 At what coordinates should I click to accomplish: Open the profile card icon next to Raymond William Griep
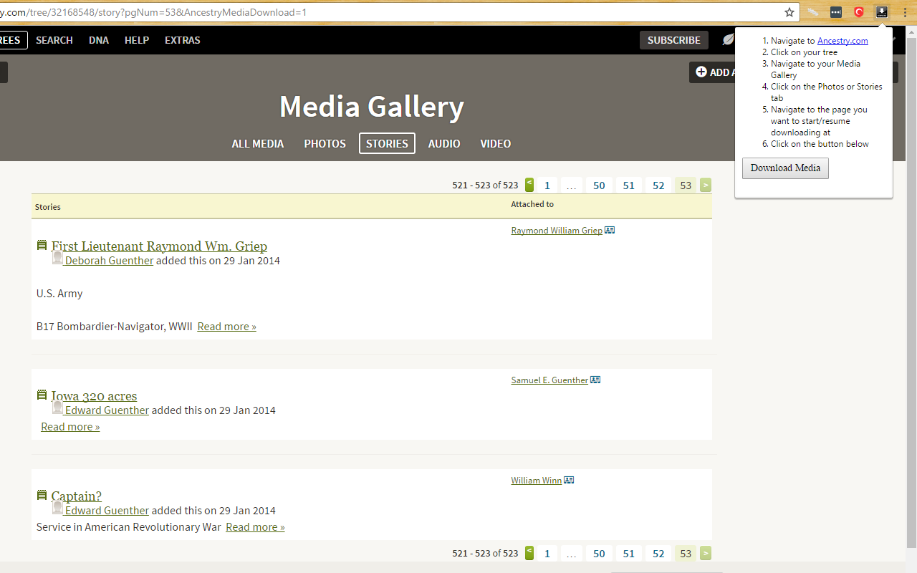click(610, 229)
